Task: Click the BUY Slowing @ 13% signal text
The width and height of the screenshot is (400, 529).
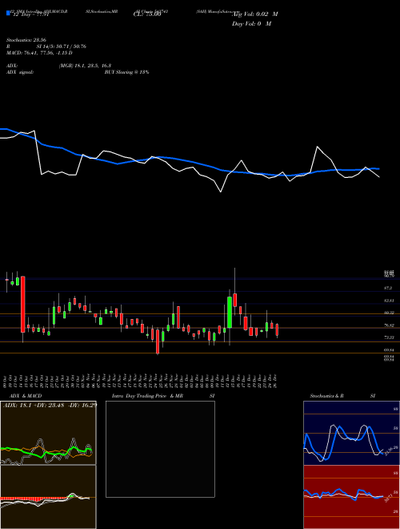Action: click(126, 72)
